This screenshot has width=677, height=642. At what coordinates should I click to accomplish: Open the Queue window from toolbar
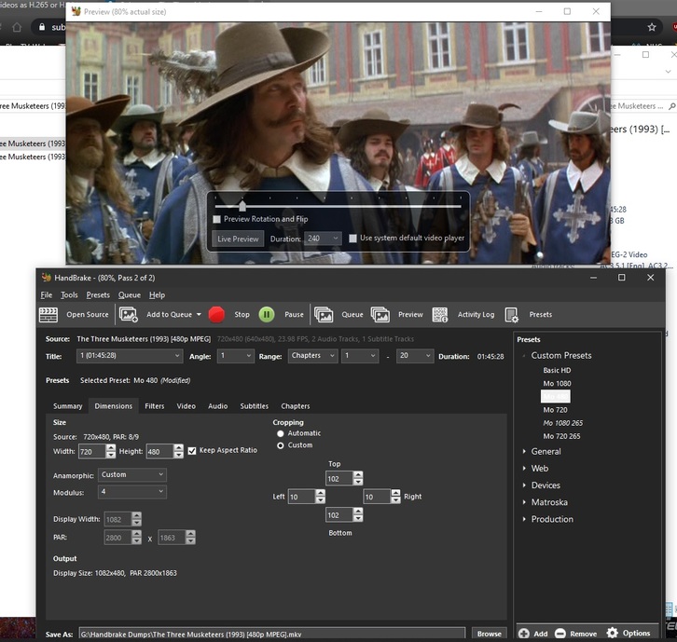(x=324, y=315)
